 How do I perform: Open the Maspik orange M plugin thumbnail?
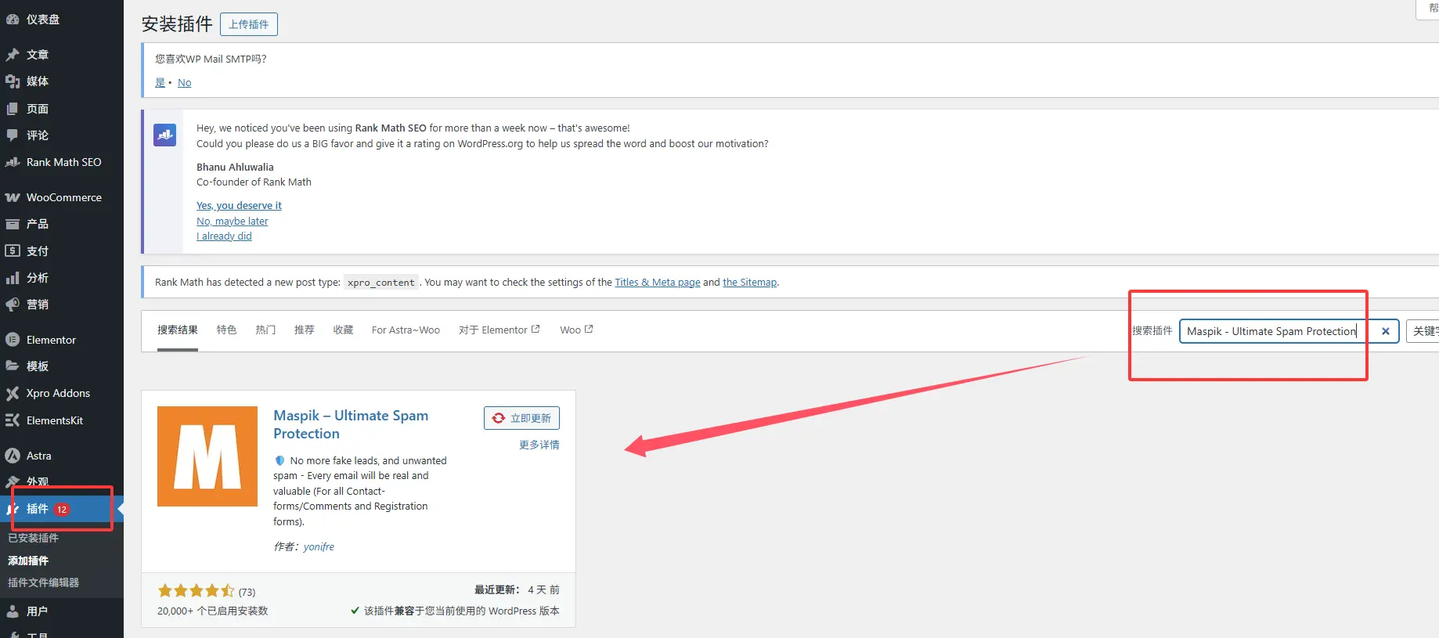point(207,456)
